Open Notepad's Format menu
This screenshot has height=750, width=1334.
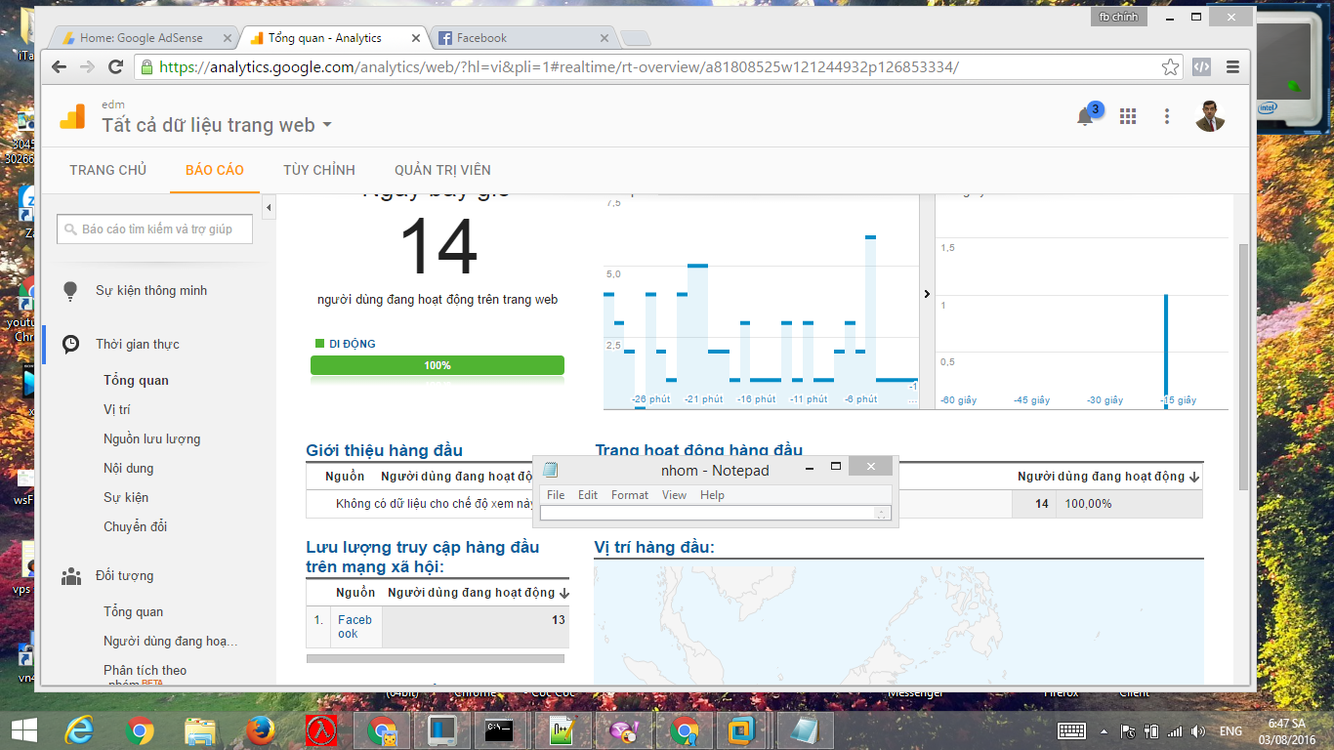click(630, 495)
